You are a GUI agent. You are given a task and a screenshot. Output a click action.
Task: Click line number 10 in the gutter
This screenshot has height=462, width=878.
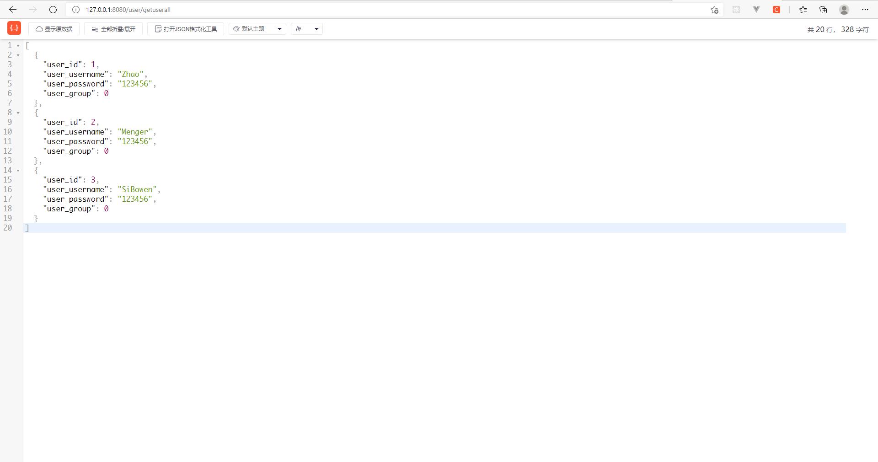[8, 132]
